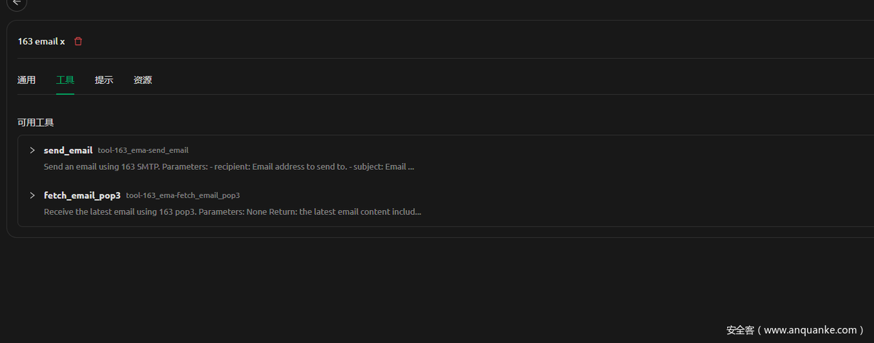The height and width of the screenshot is (343, 874).
Task: Expand the fetch_email_pop3 tool chevron
Action: [x=32, y=195]
